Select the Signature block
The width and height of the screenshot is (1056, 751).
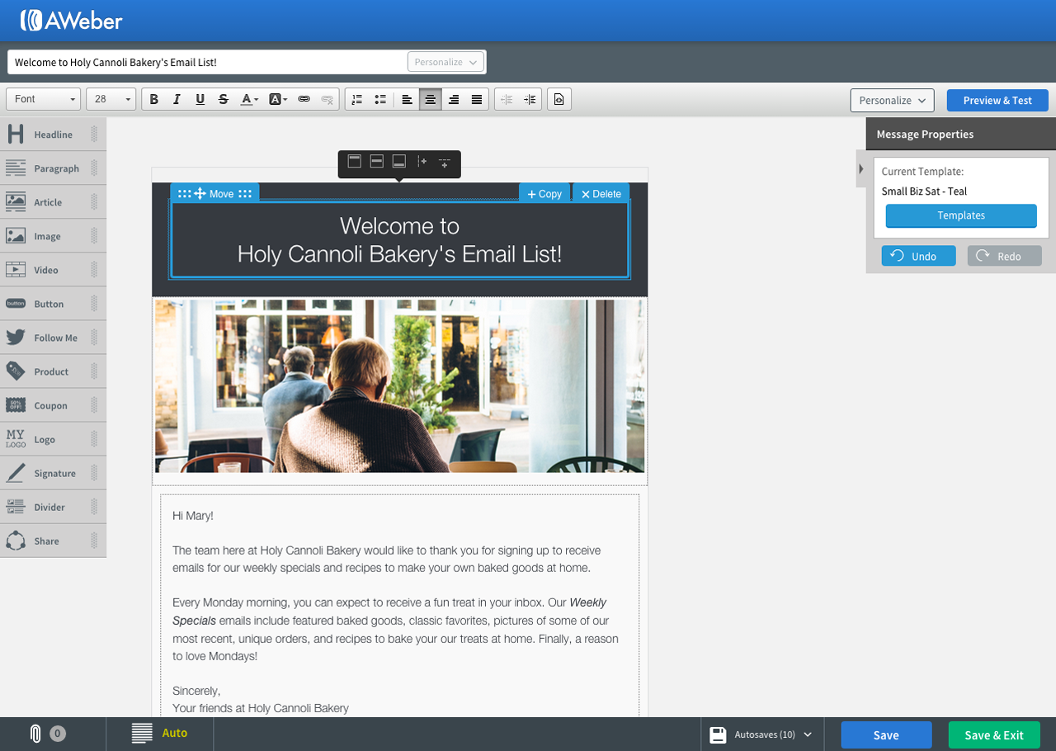pyautogui.click(x=53, y=473)
